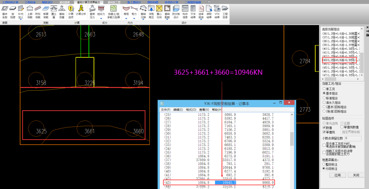Select combination (40) in the list
Viewport: 369px width, 189px height.
point(341,49)
